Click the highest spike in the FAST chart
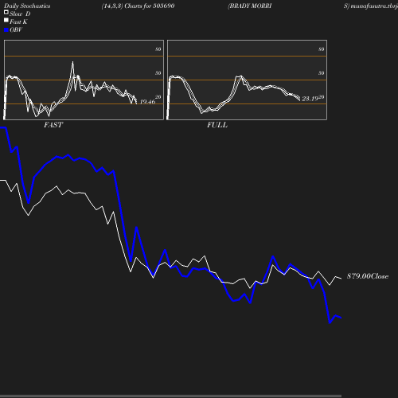The image size is (398, 398). tap(72, 62)
